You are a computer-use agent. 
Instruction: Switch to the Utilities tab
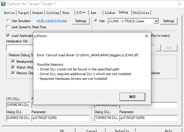click(141, 13)
